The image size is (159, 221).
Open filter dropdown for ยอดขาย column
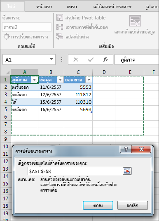coord(89,80)
